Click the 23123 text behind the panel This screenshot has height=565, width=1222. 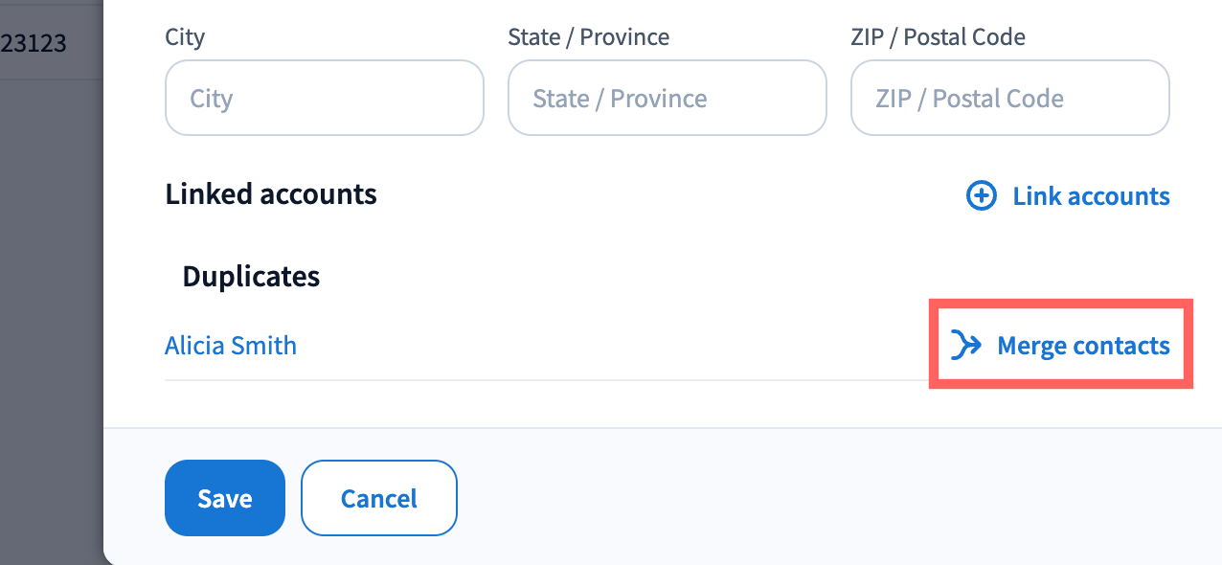point(34,43)
